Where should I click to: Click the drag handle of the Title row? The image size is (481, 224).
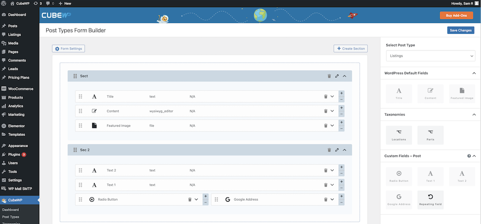coord(81,97)
